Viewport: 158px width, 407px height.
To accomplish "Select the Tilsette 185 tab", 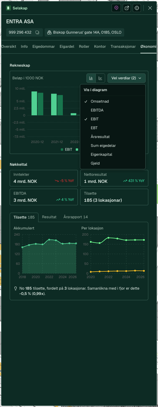I will (x=24, y=217).
